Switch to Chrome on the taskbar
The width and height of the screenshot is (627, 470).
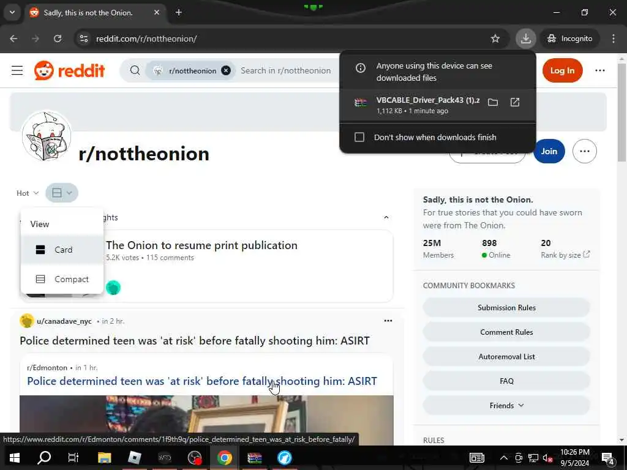[224, 458]
